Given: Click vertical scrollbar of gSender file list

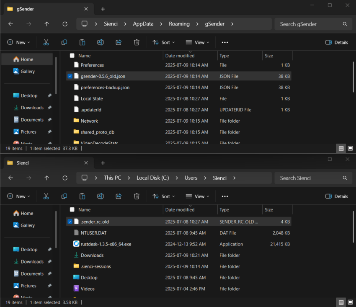Looking at the screenshot, I should pyautogui.click(x=353, y=77).
